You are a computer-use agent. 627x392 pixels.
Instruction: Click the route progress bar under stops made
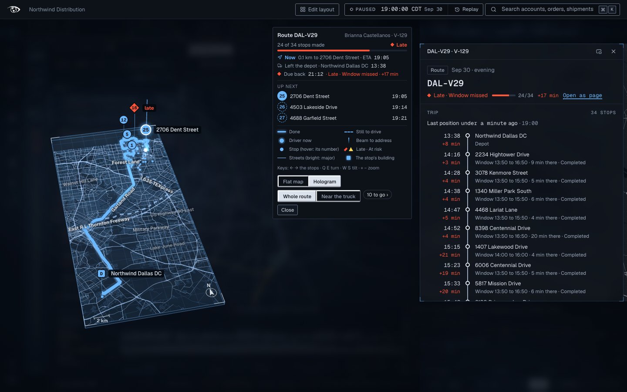342,51
